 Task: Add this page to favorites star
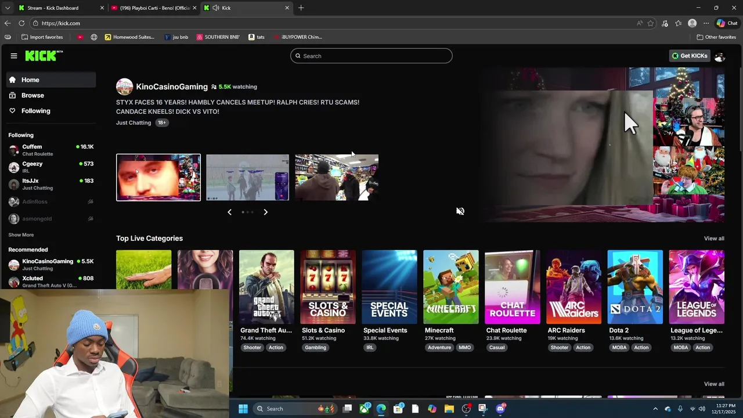[x=651, y=23]
